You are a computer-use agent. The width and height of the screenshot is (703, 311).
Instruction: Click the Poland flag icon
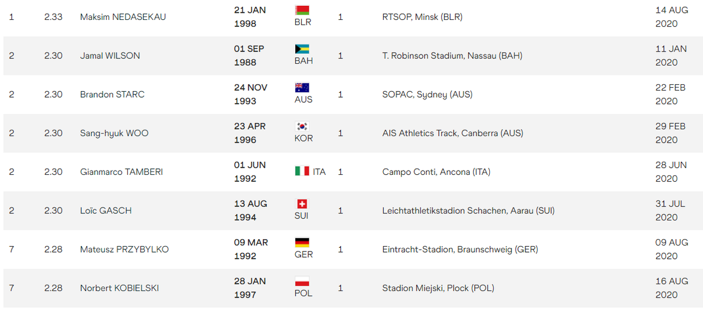coord(302,281)
